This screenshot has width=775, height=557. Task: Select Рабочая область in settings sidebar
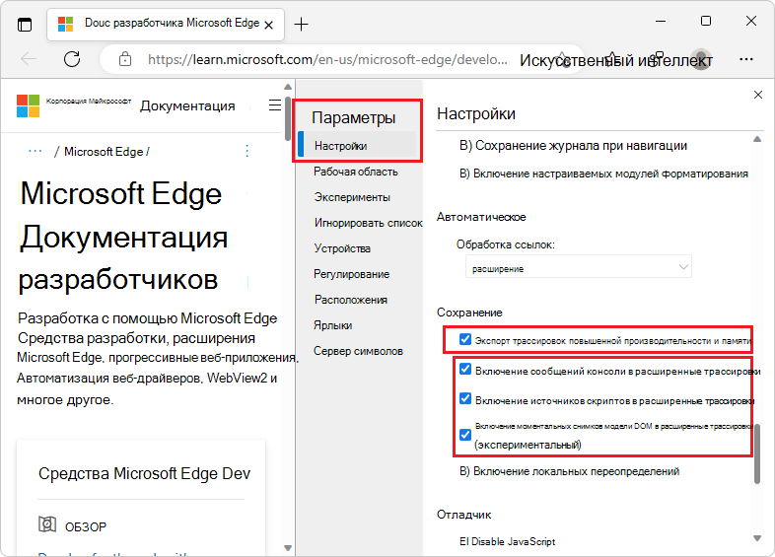355,172
